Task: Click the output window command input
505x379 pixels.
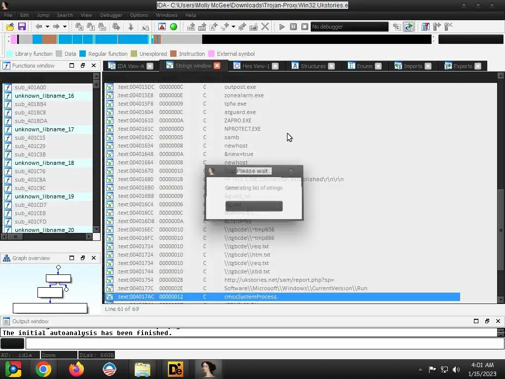Action: coord(265,343)
